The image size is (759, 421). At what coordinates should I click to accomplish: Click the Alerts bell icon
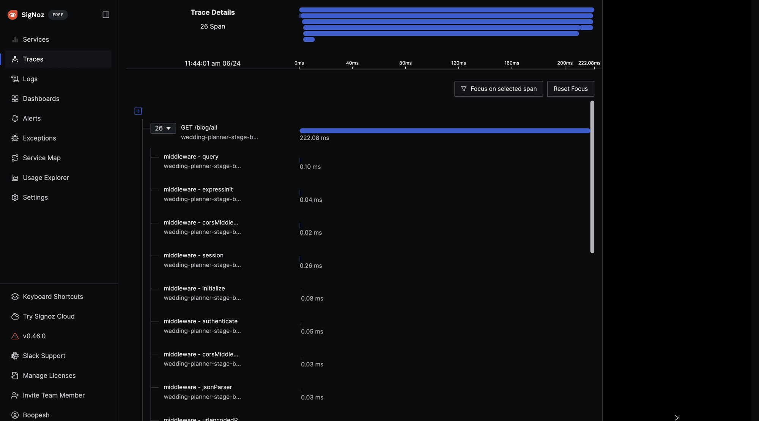[15, 118]
